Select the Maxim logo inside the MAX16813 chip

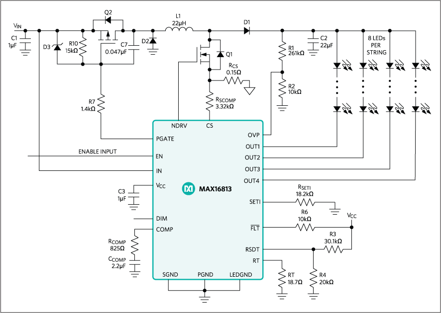click(x=188, y=189)
